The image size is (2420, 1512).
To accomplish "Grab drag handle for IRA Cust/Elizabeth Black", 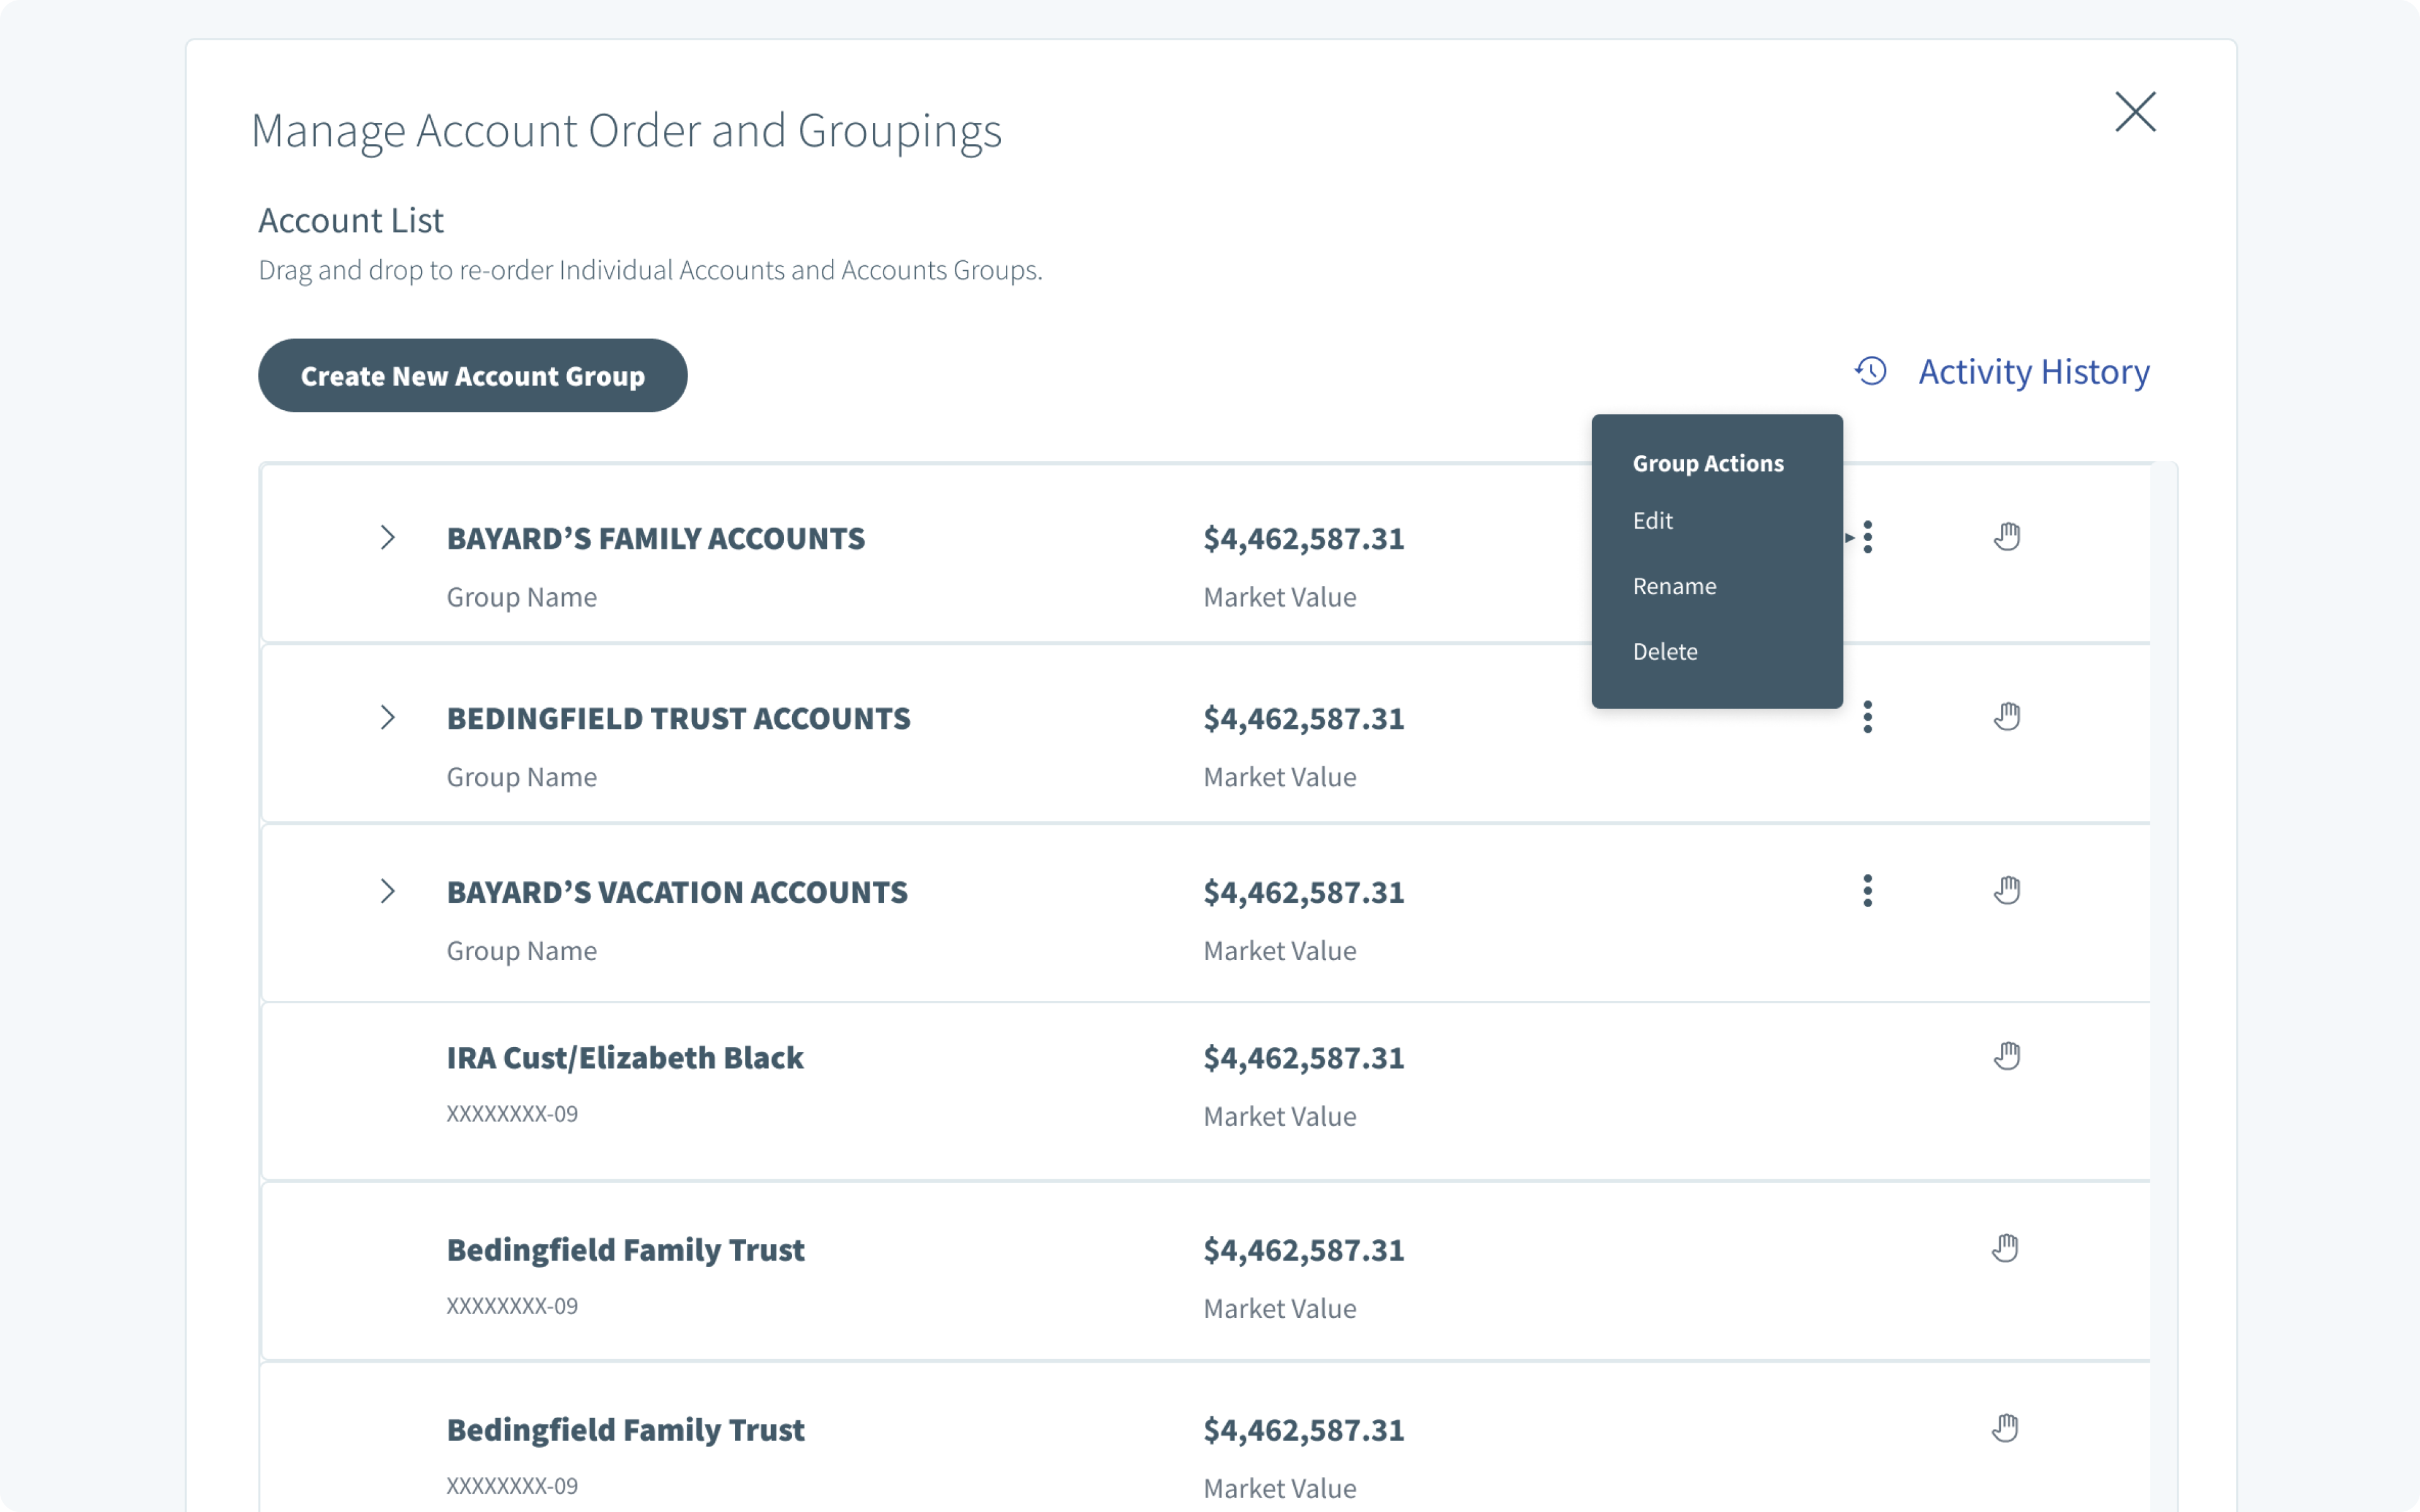I will (2006, 1055).
